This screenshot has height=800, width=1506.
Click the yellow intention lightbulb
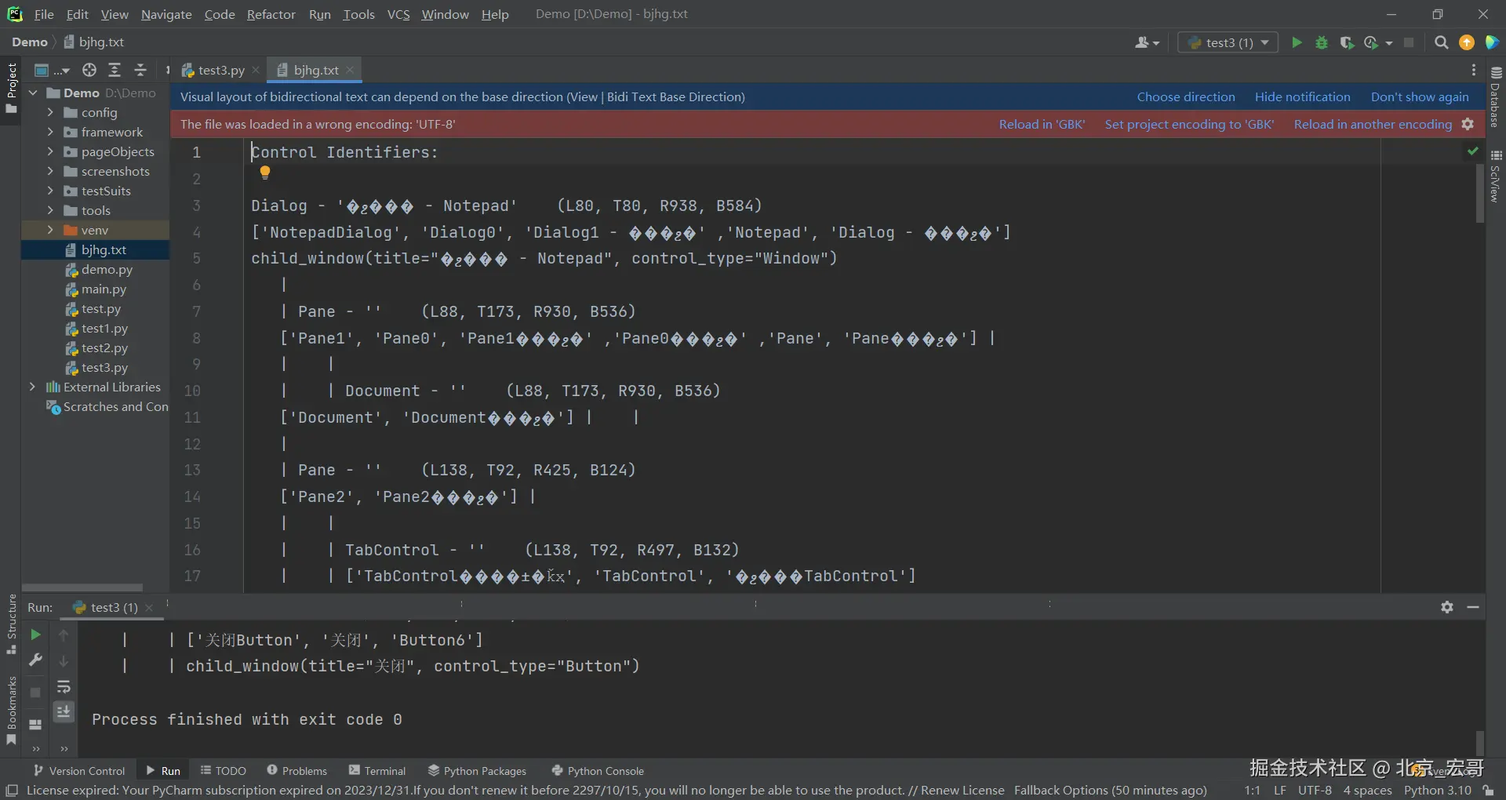pyautogui.click(x=265, y=173)
